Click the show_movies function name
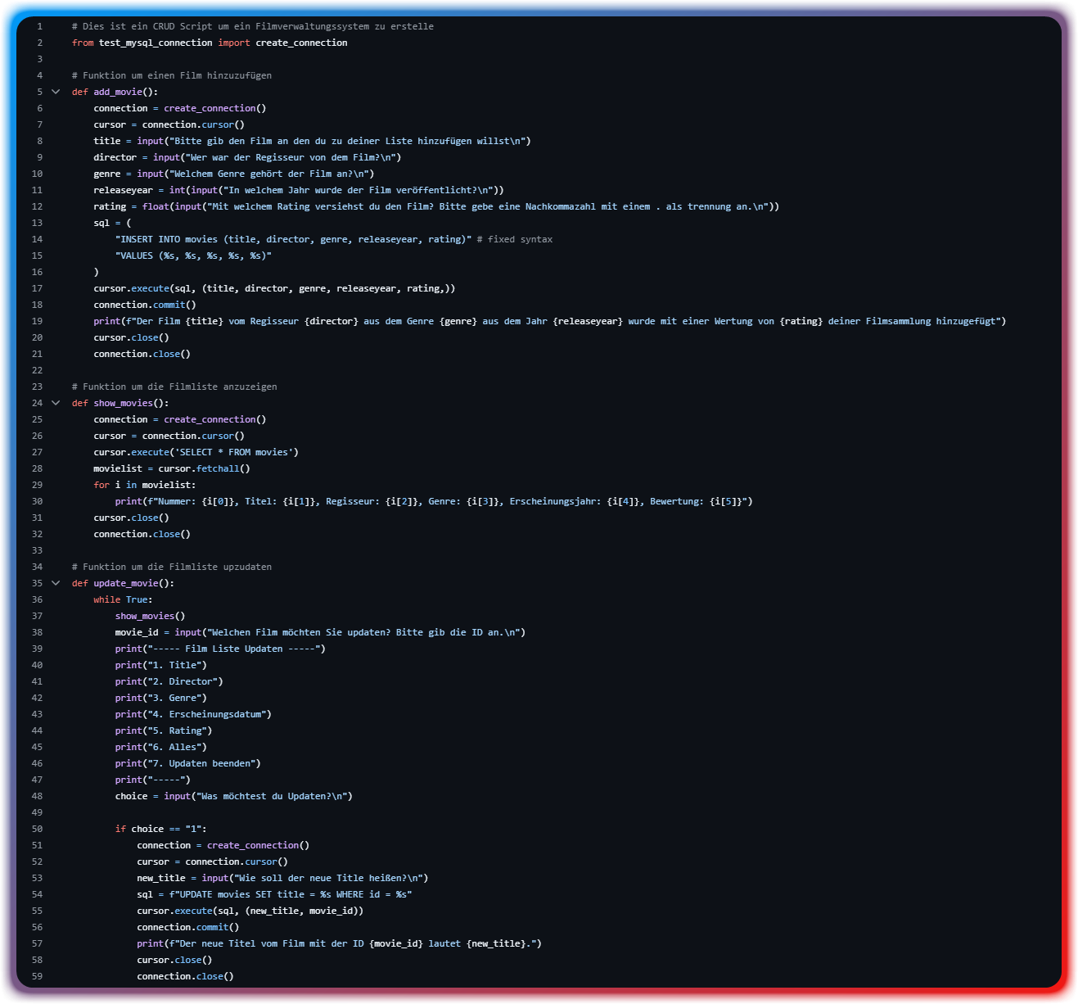 (123, 403)
